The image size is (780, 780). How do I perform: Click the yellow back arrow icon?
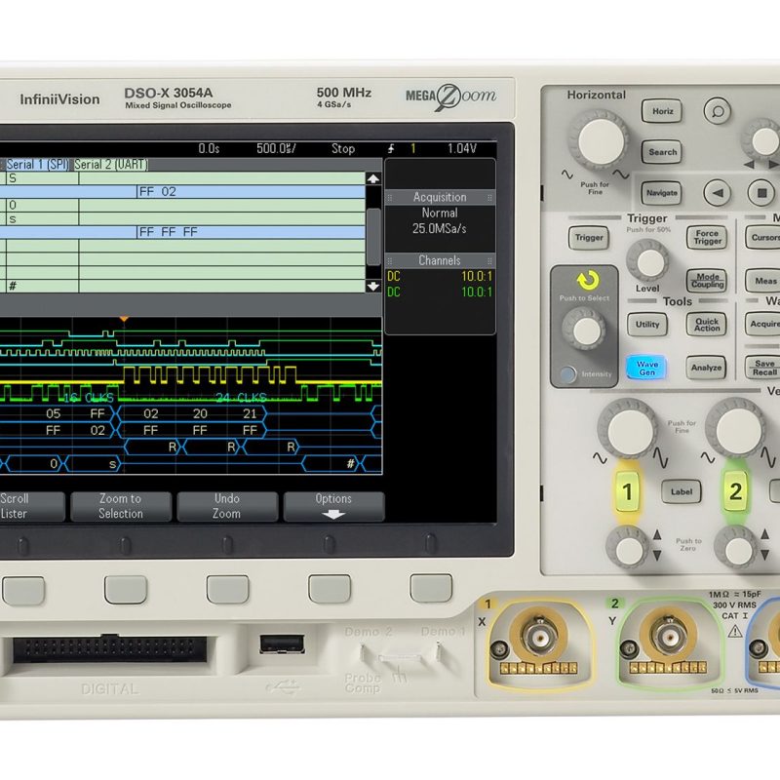tap(588, 281)
